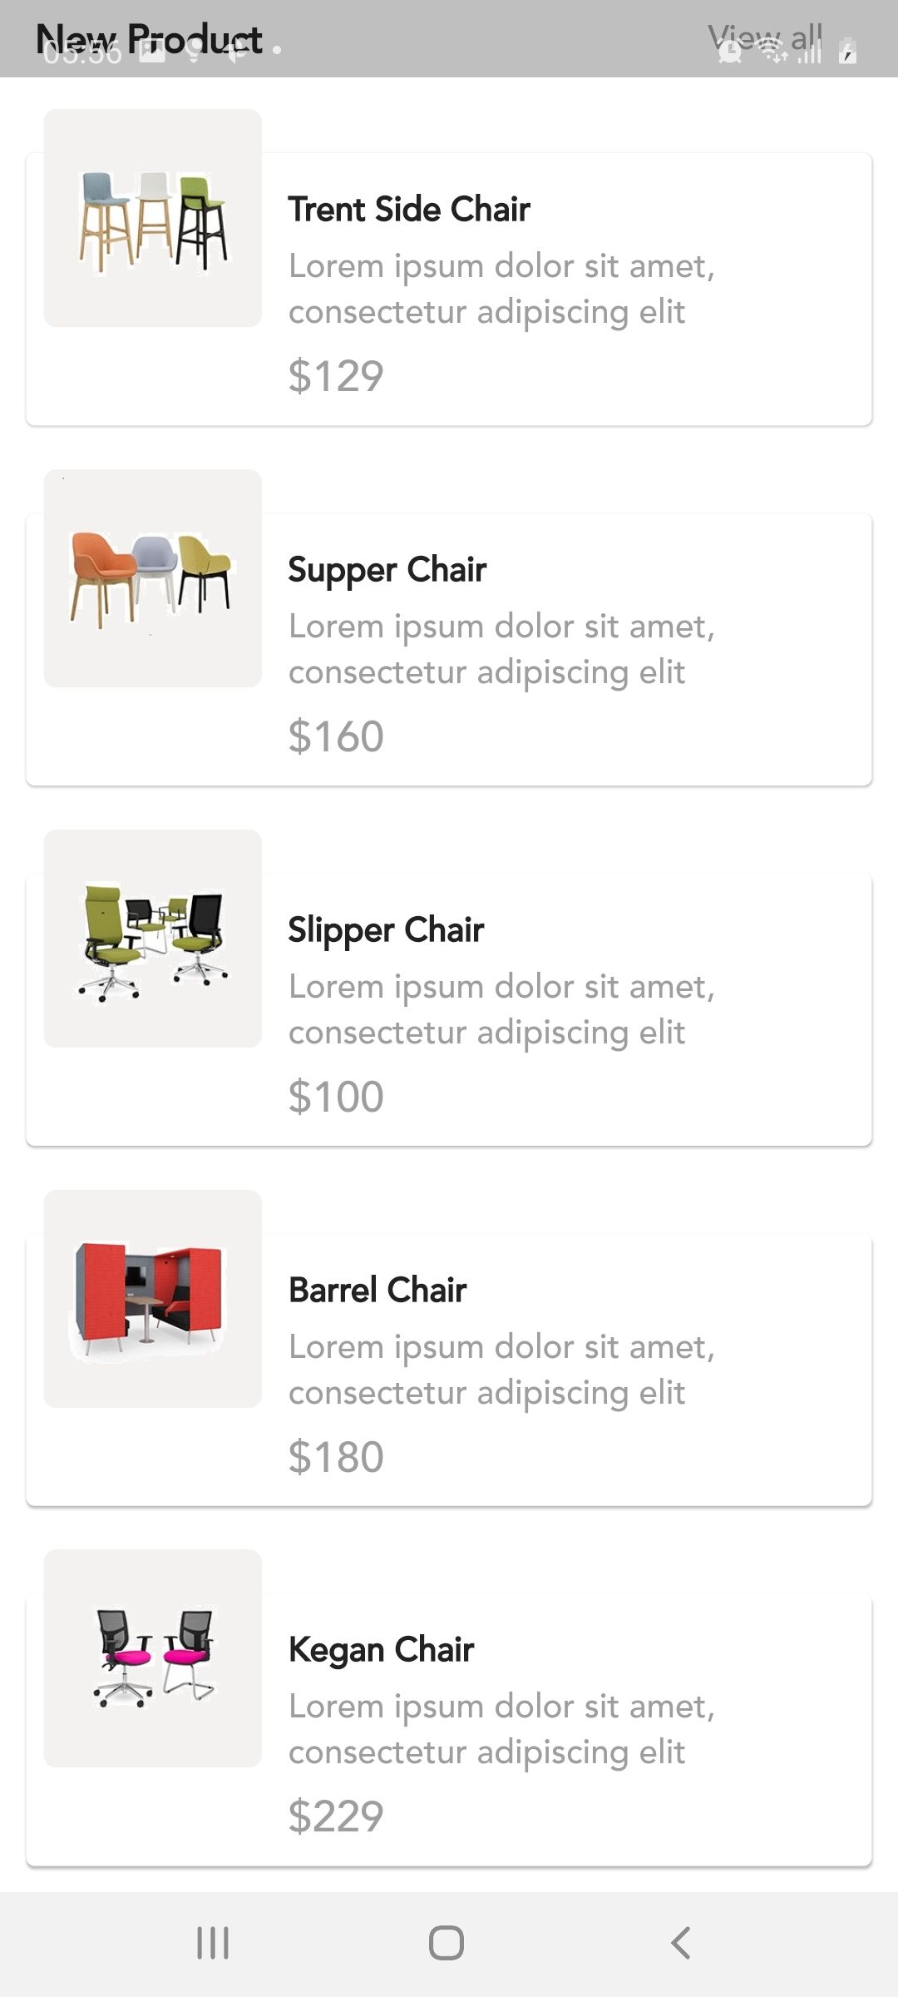The image size is (898, 1997).
Task: Tap the $180 price label
Action: pyautogui.click(x=336, y=1457)
